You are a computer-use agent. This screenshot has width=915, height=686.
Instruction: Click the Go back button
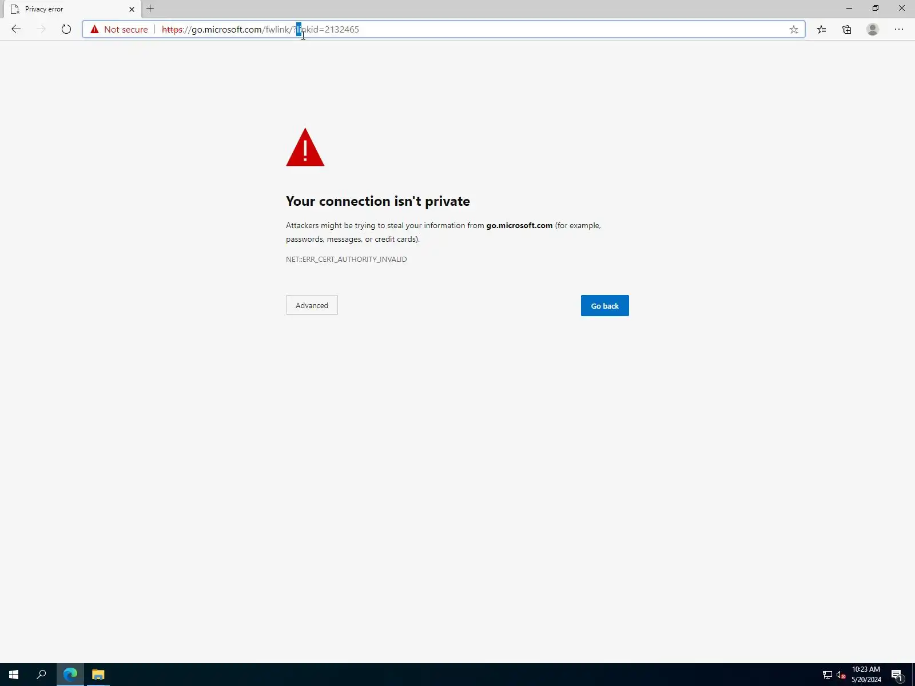pos(605,306)
